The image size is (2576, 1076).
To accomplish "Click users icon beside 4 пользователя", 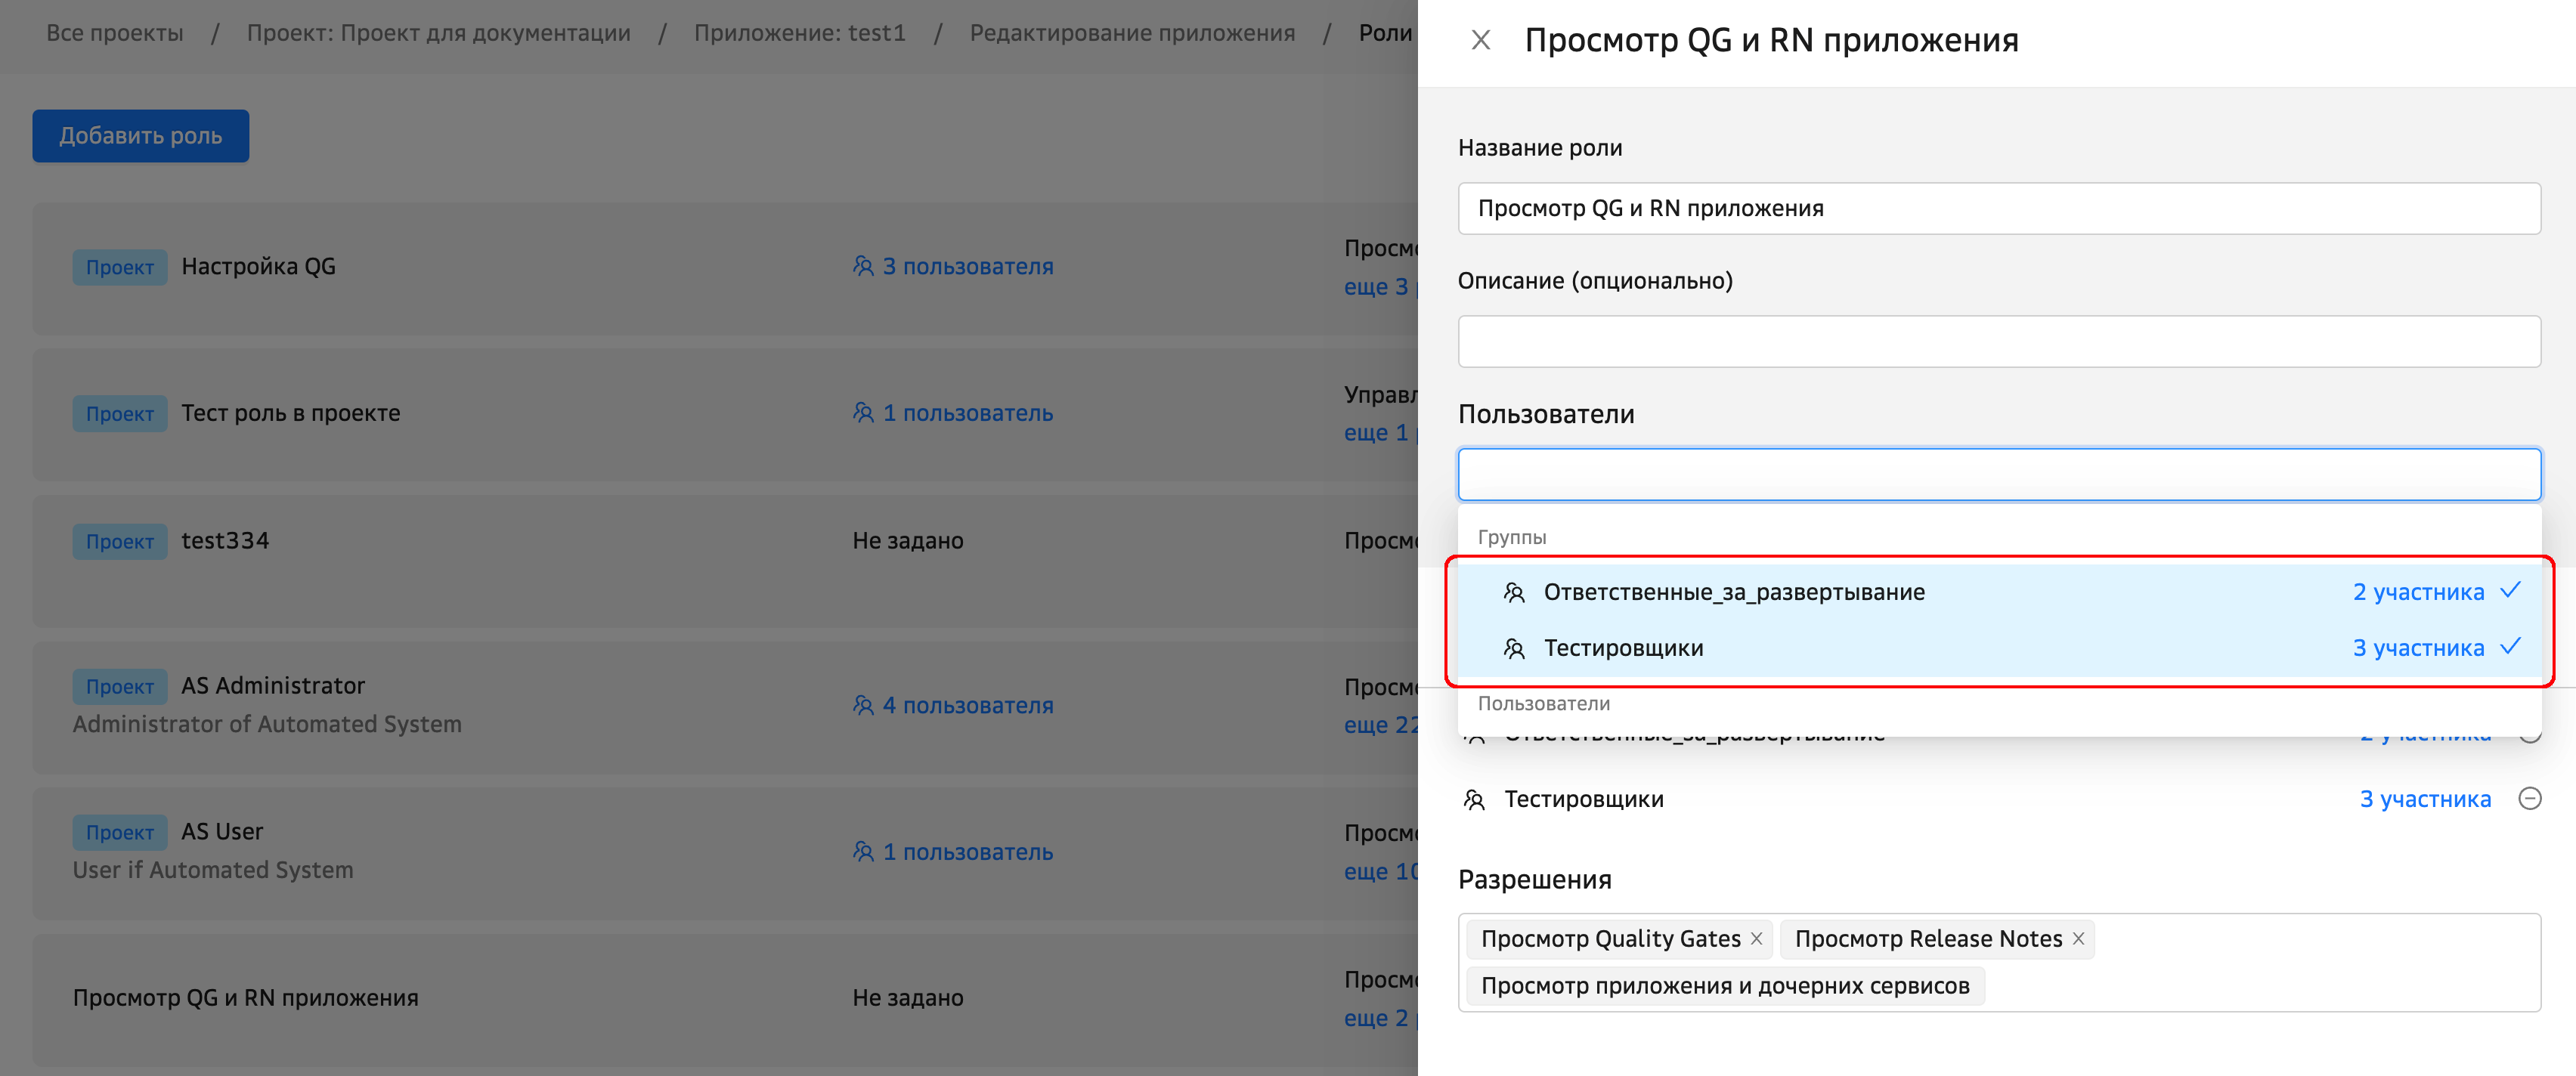I will tap(863, 705).
